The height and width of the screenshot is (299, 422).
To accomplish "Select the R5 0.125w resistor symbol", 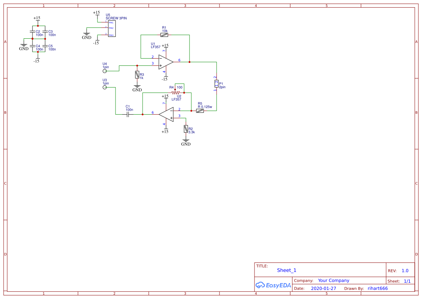I will [200, 111].
